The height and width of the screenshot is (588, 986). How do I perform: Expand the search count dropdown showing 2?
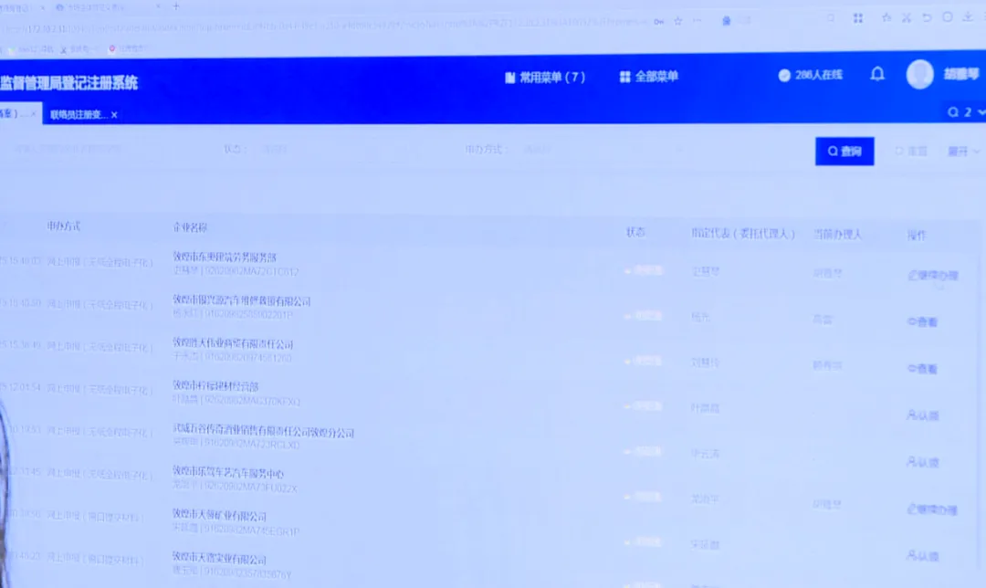coord(966,112)
